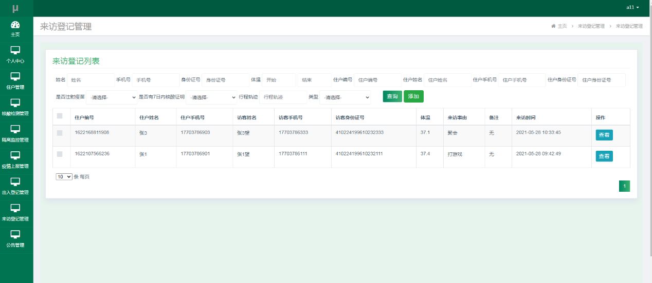This screenshot has width=652, height=283.
Task: Click visit time 2021-05-28 10:33:45
Action: (538, 132)
